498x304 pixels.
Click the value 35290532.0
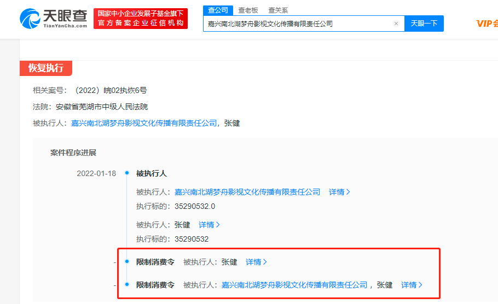pyautogui.click(x=195, y=207)
